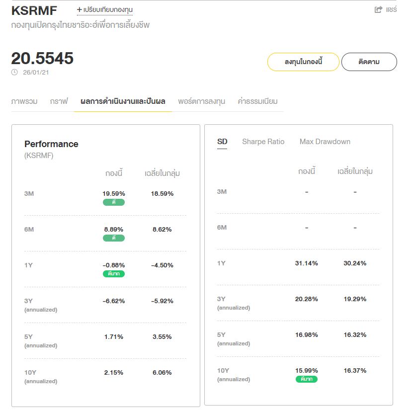Click the NAV value 20.5545
Image resolution: width=412 pixels, height=411 pixels.
pyautogui.click(x=42, y=59)
